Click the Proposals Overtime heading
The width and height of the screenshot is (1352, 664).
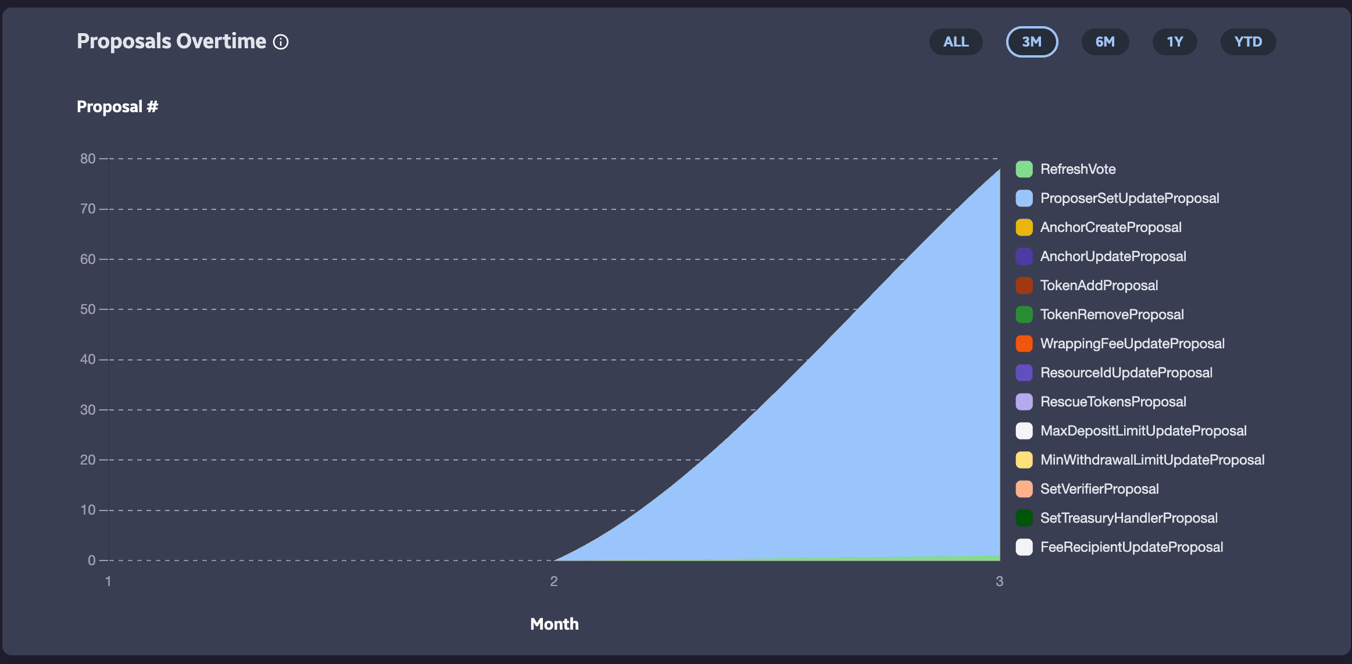click(x=171, y=41)
